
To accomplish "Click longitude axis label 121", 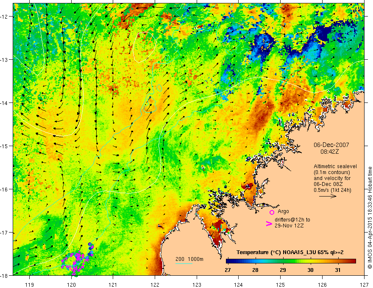I will coord(113,285).
